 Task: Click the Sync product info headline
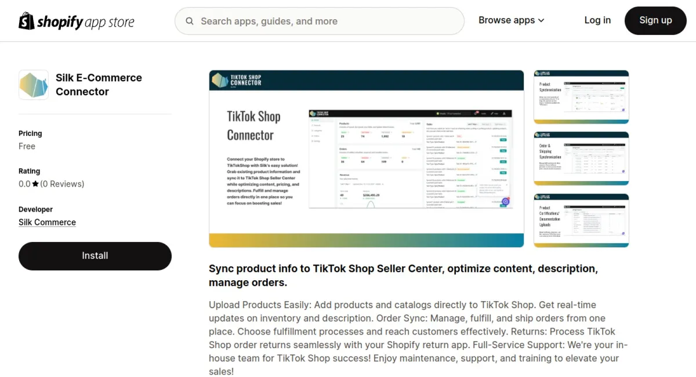click(x=403, y=276)
